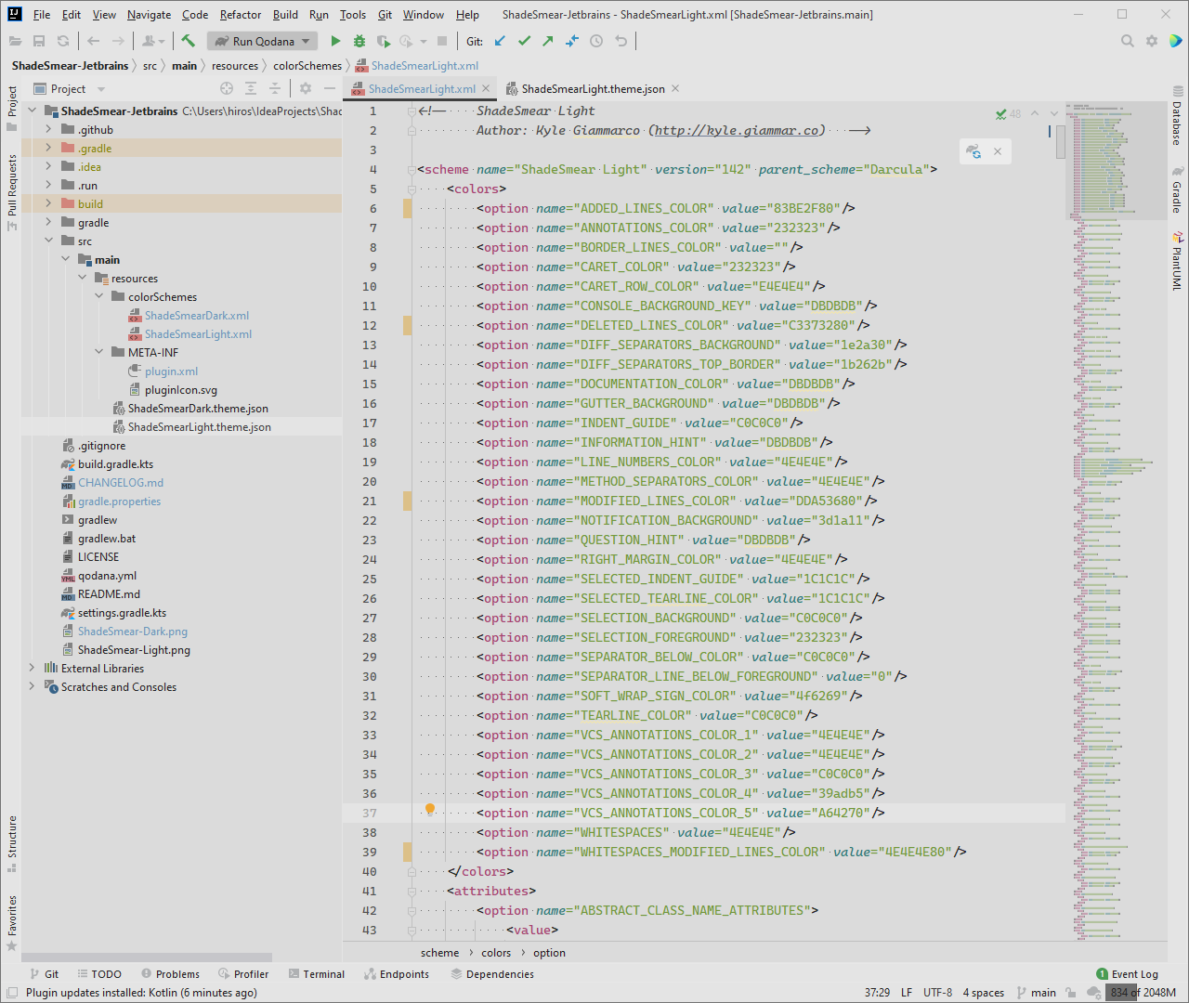Click the main Git branch widget in status bar
1189x1003 pixels.
tap(1036, 992)
